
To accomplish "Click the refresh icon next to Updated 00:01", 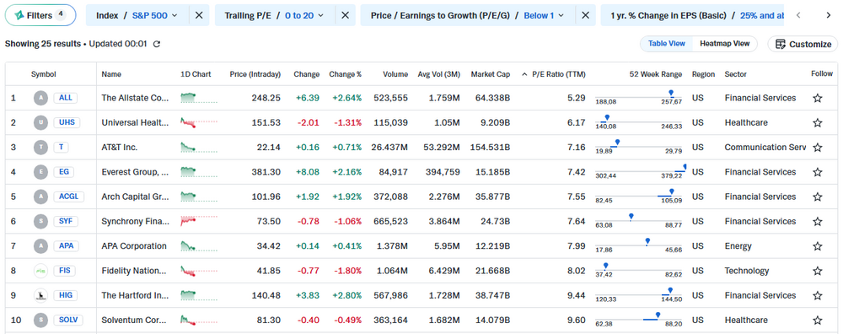I will (157, 44).
